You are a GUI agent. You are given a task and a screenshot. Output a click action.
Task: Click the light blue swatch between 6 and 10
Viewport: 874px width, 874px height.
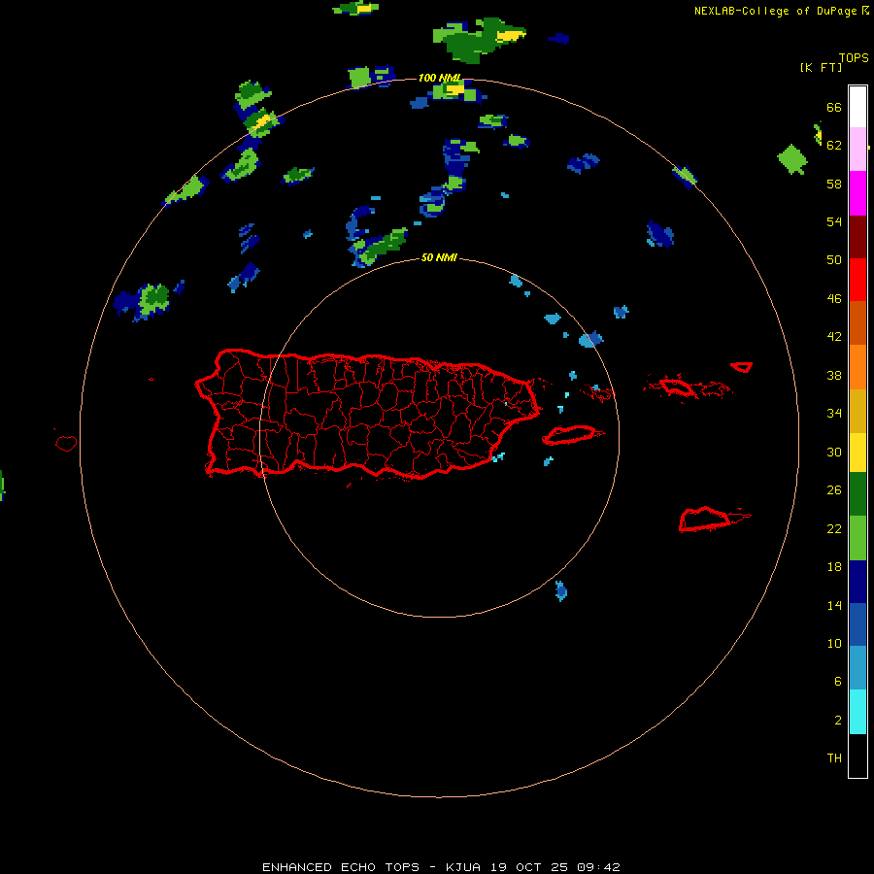[857, 668]
